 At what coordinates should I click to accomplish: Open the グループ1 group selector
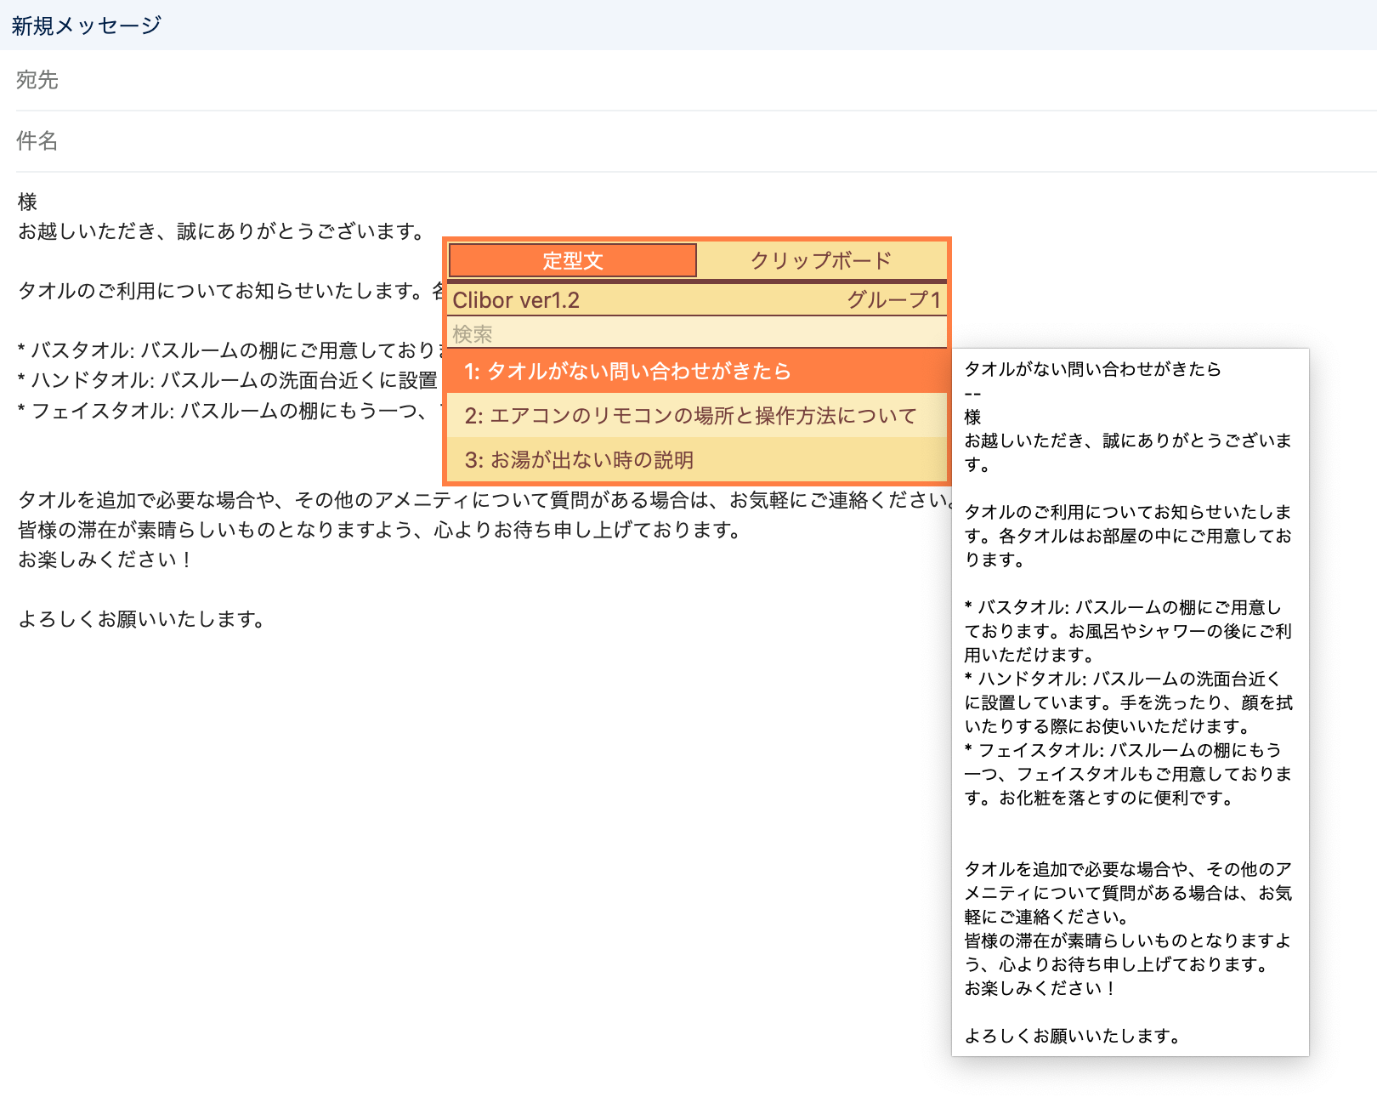click(x=893, y=300)
